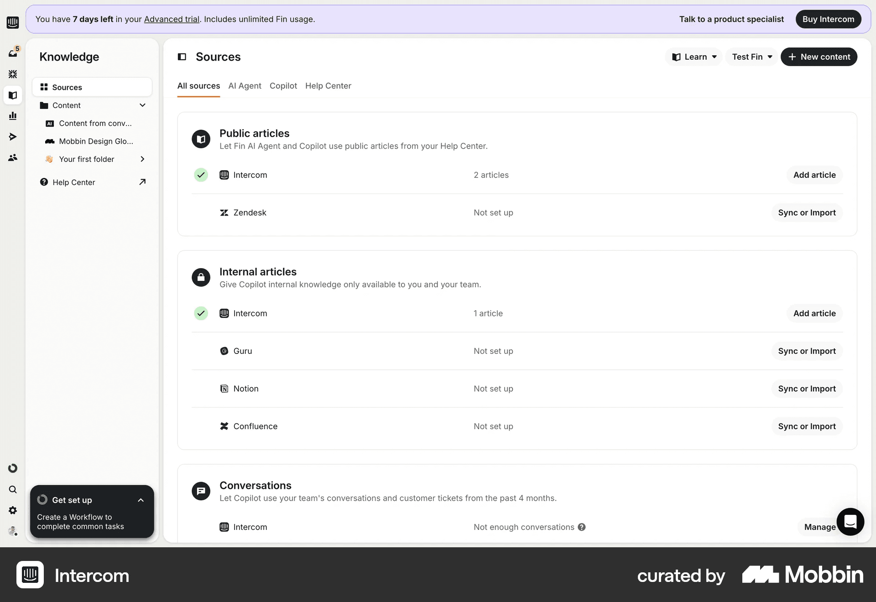Screen dimensions: 876x602
Task: Switch to the Copilot tab
Action: point(283,86)
